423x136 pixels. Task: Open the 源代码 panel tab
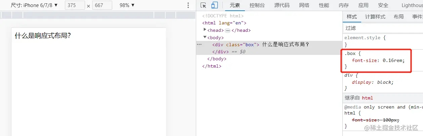[282, 5]
